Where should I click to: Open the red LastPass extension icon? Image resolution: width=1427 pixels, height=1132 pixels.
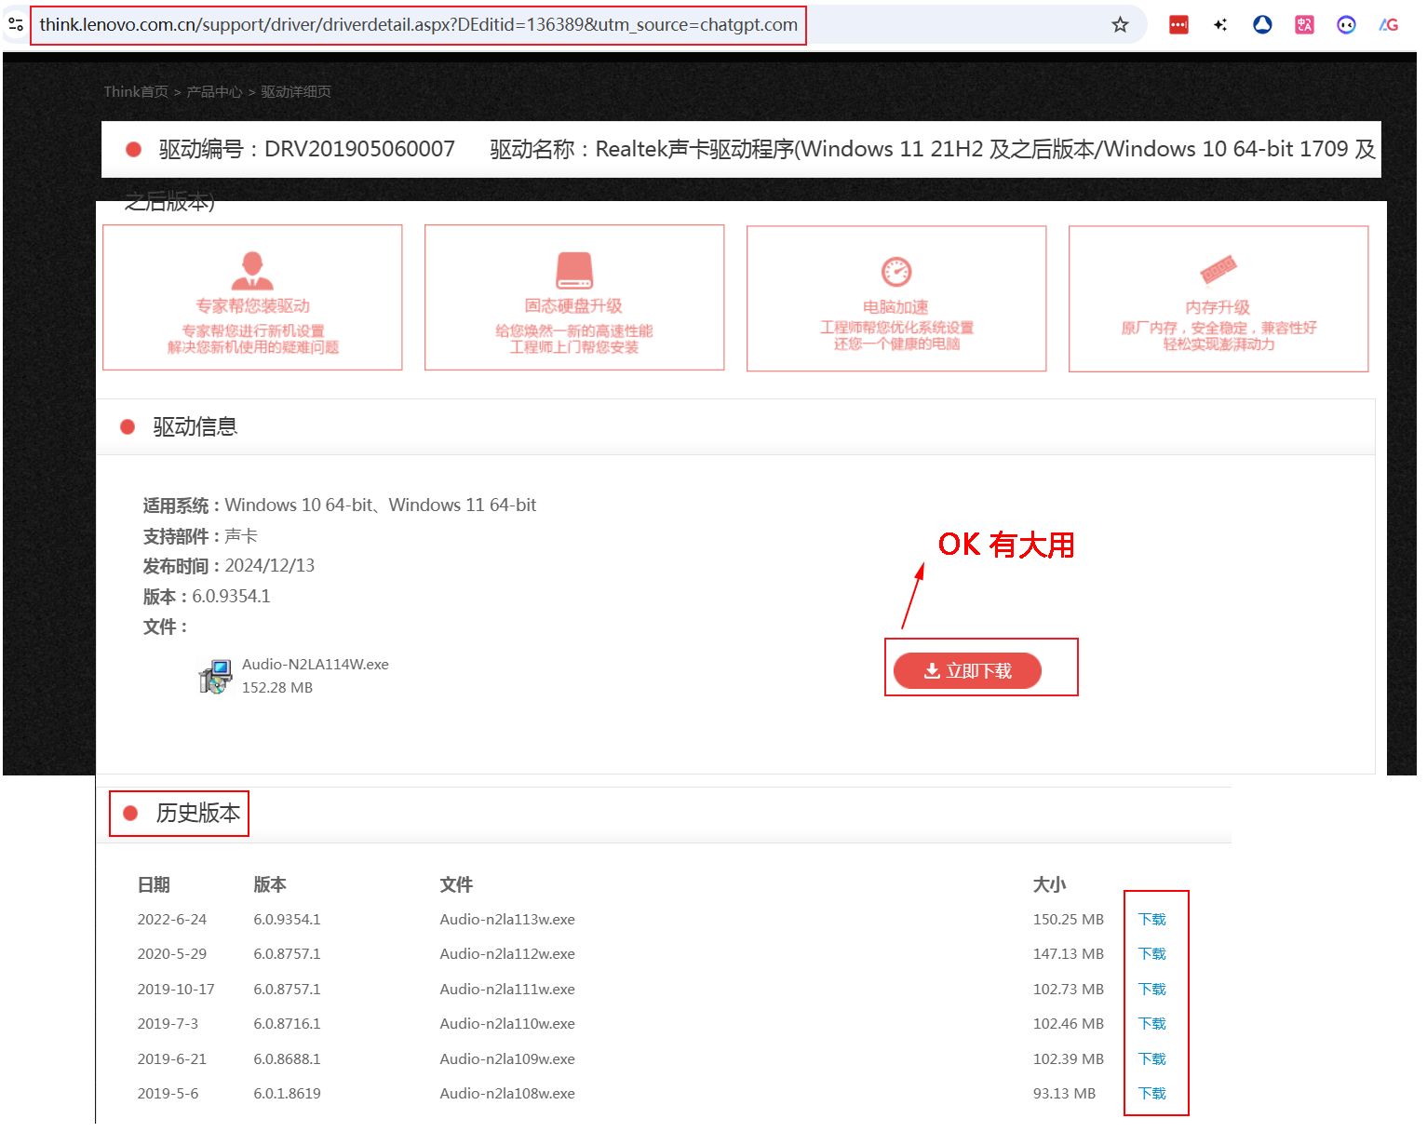(x=1178, y=25)
